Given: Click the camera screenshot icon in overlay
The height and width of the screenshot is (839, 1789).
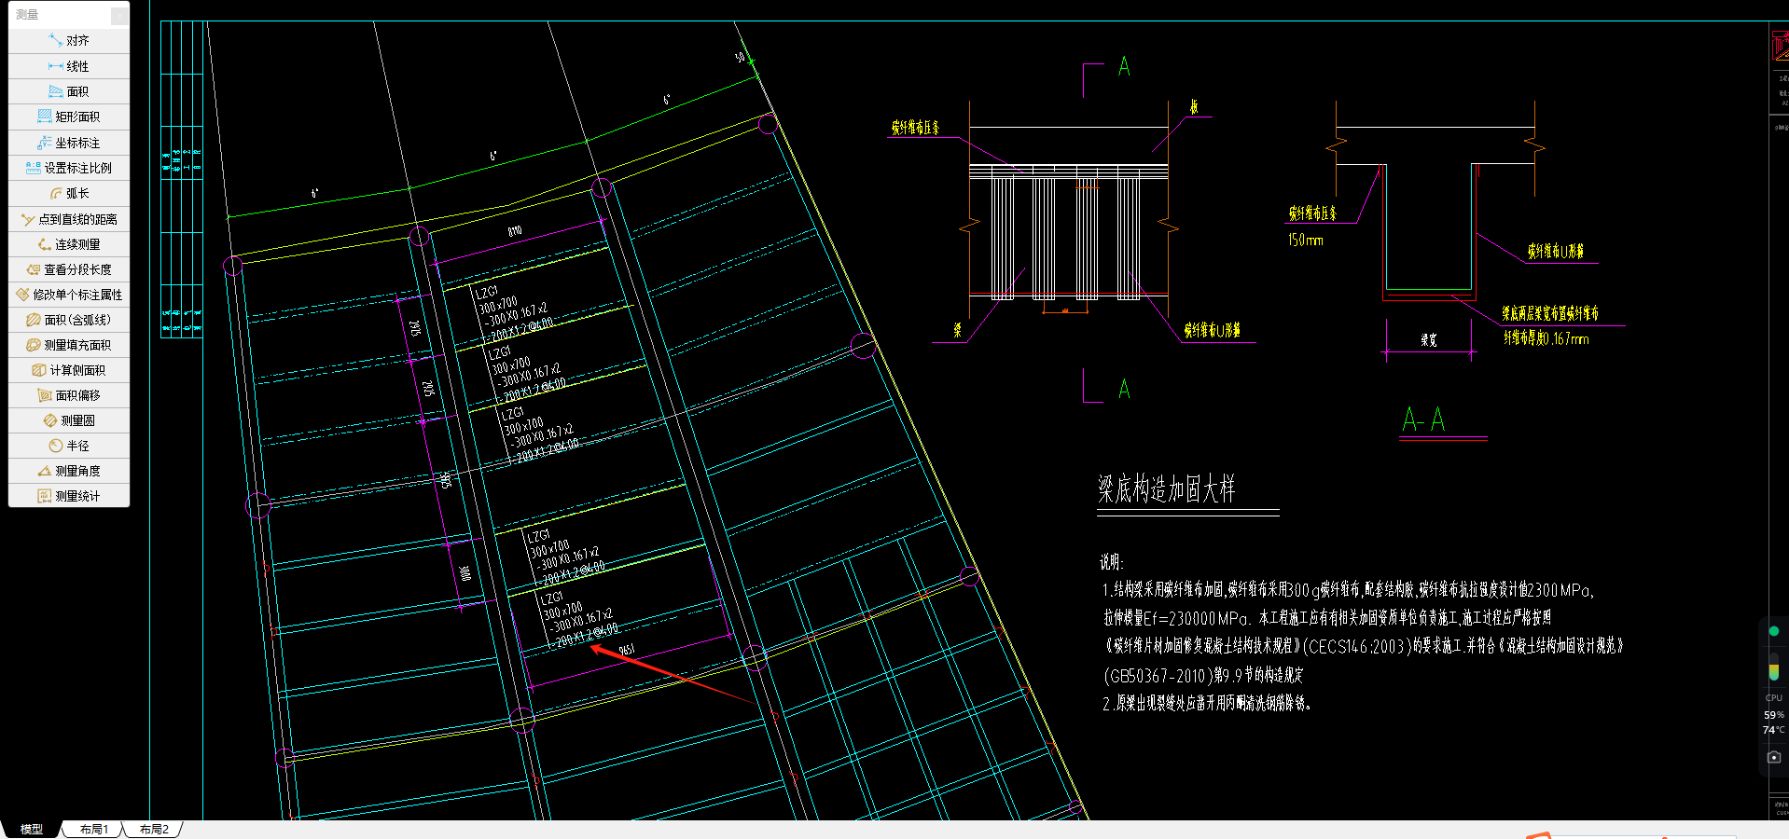Looking at the screenshot, I should click(1773, 757).
